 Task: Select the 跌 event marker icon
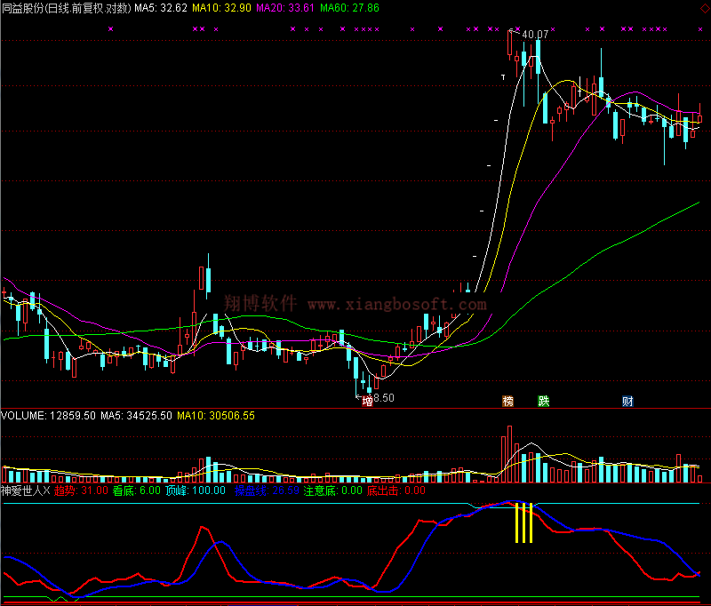(543, 401)
